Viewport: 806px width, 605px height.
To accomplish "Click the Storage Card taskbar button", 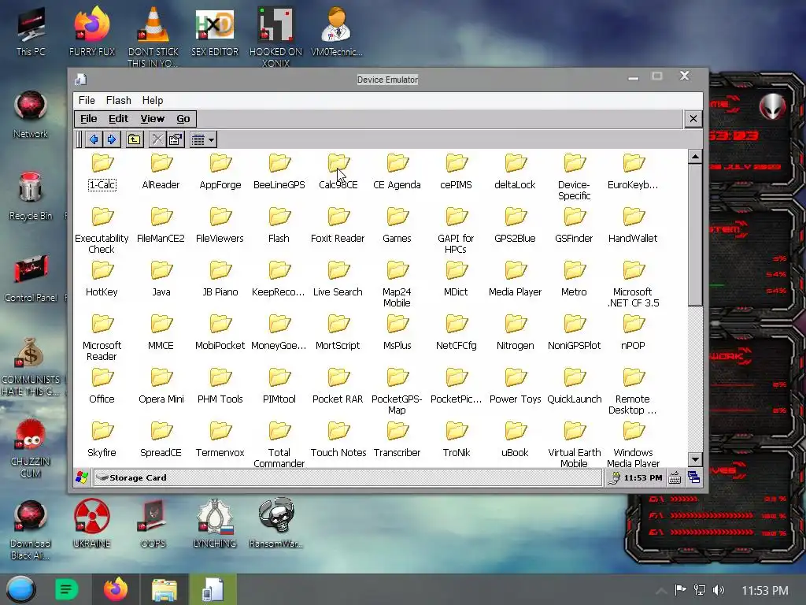I will pos(347,477).
